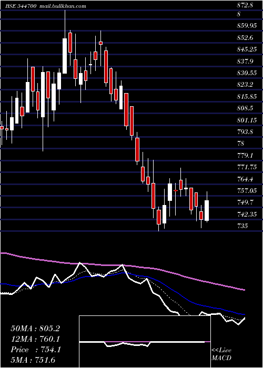263x368 pixels.
Task: Click the 793.8 price axis label
Action: tap(245, 132)
